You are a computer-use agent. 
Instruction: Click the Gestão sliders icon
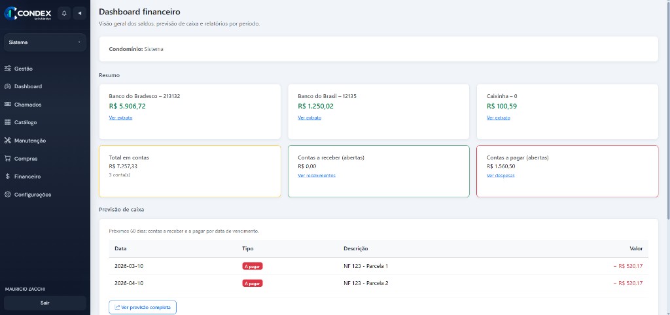coord(8,68)
